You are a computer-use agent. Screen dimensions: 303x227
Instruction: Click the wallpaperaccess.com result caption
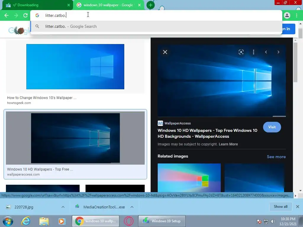click(x=23, y=174)
